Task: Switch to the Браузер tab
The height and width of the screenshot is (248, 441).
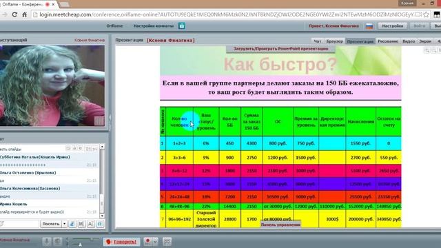Action: pyautogui.click(x=334, y=41)
